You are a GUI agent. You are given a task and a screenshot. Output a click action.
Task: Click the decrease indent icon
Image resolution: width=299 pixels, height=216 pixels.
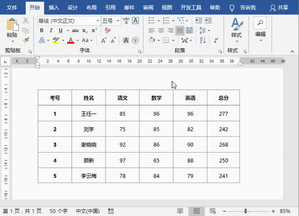(x=198, y=20)
